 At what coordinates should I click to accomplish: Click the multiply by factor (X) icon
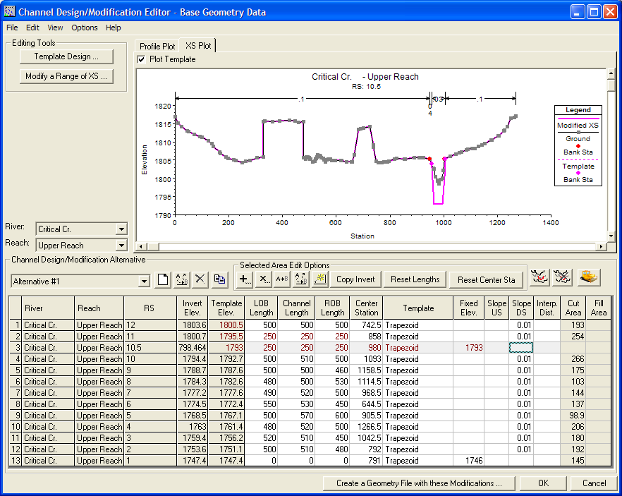click(x=264, y=279)
